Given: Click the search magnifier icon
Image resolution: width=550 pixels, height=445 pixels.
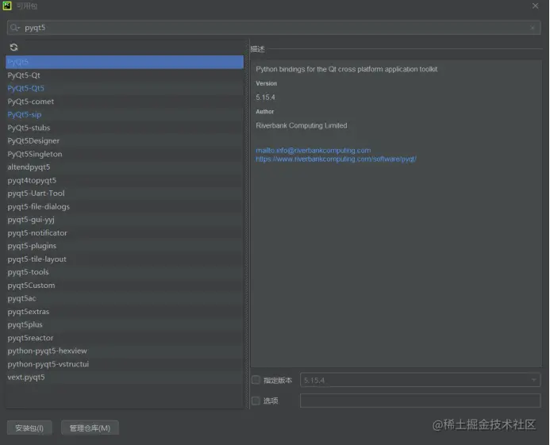Looking at the screenshot, I should coord(14,28).
